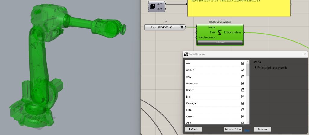The height and width of the screenshot is (135, 309).
Task: Click the save icon in the Carnegie row
Action: coord(243,103)
